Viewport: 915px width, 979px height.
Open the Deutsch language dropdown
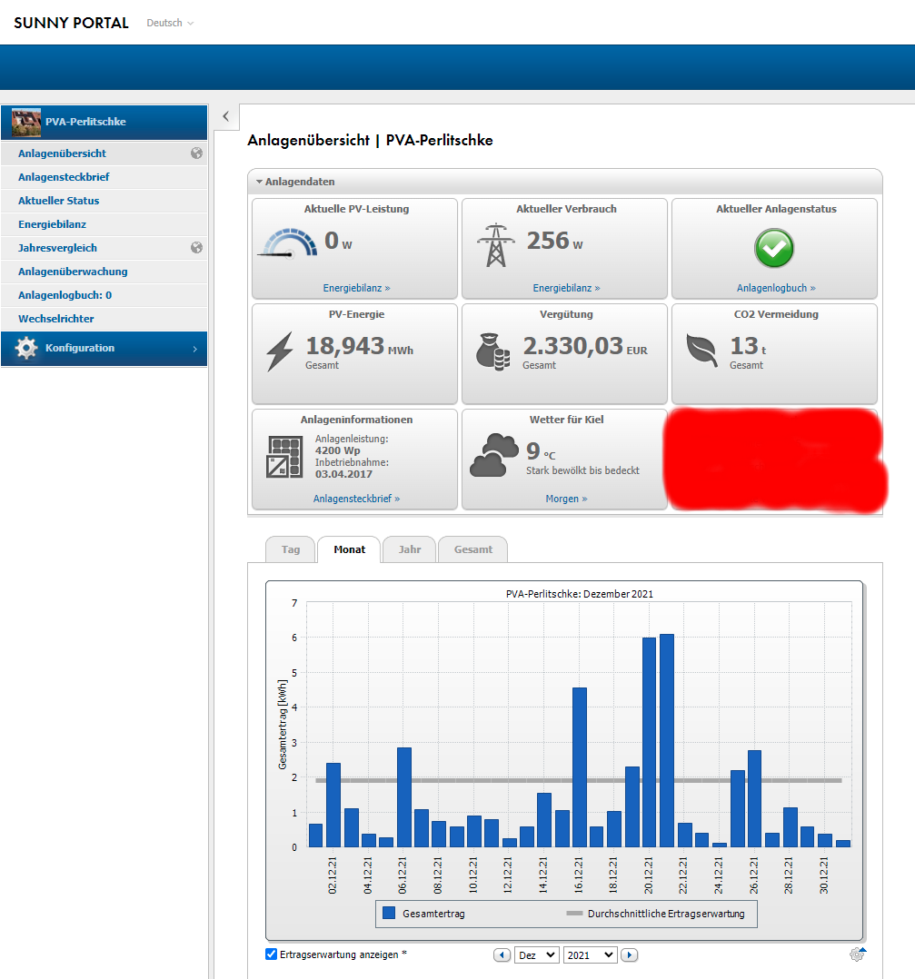(x=170, y=23)
